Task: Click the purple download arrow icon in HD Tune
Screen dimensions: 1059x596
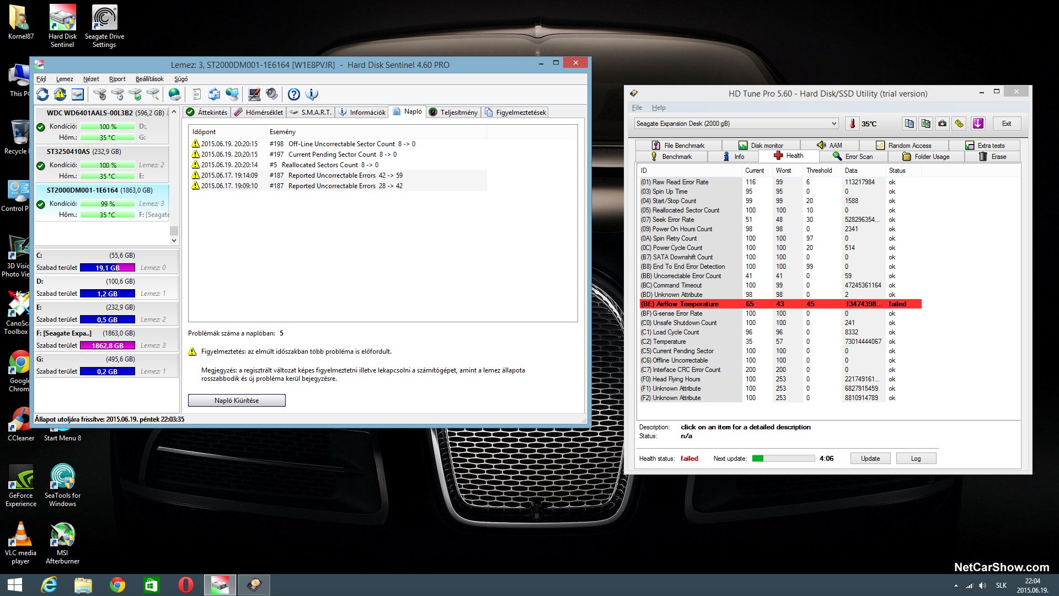Action: click(x=978, y=124)
